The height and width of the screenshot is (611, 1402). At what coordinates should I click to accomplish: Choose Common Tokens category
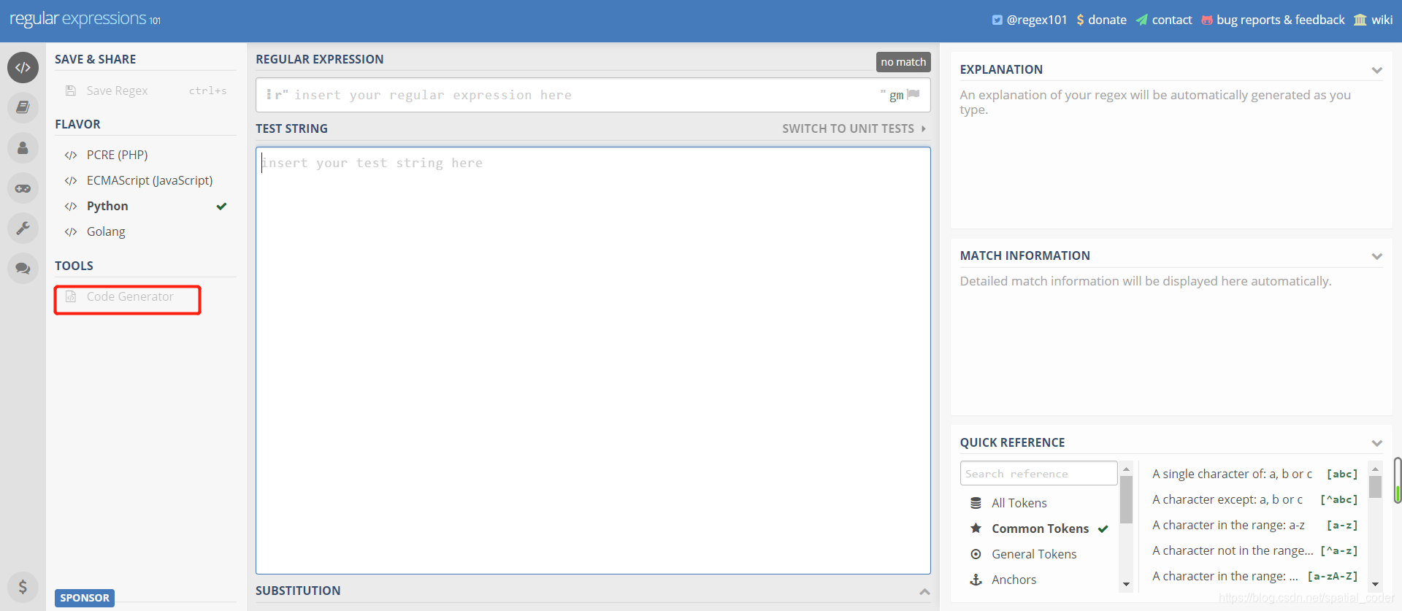coord(1039,529)
